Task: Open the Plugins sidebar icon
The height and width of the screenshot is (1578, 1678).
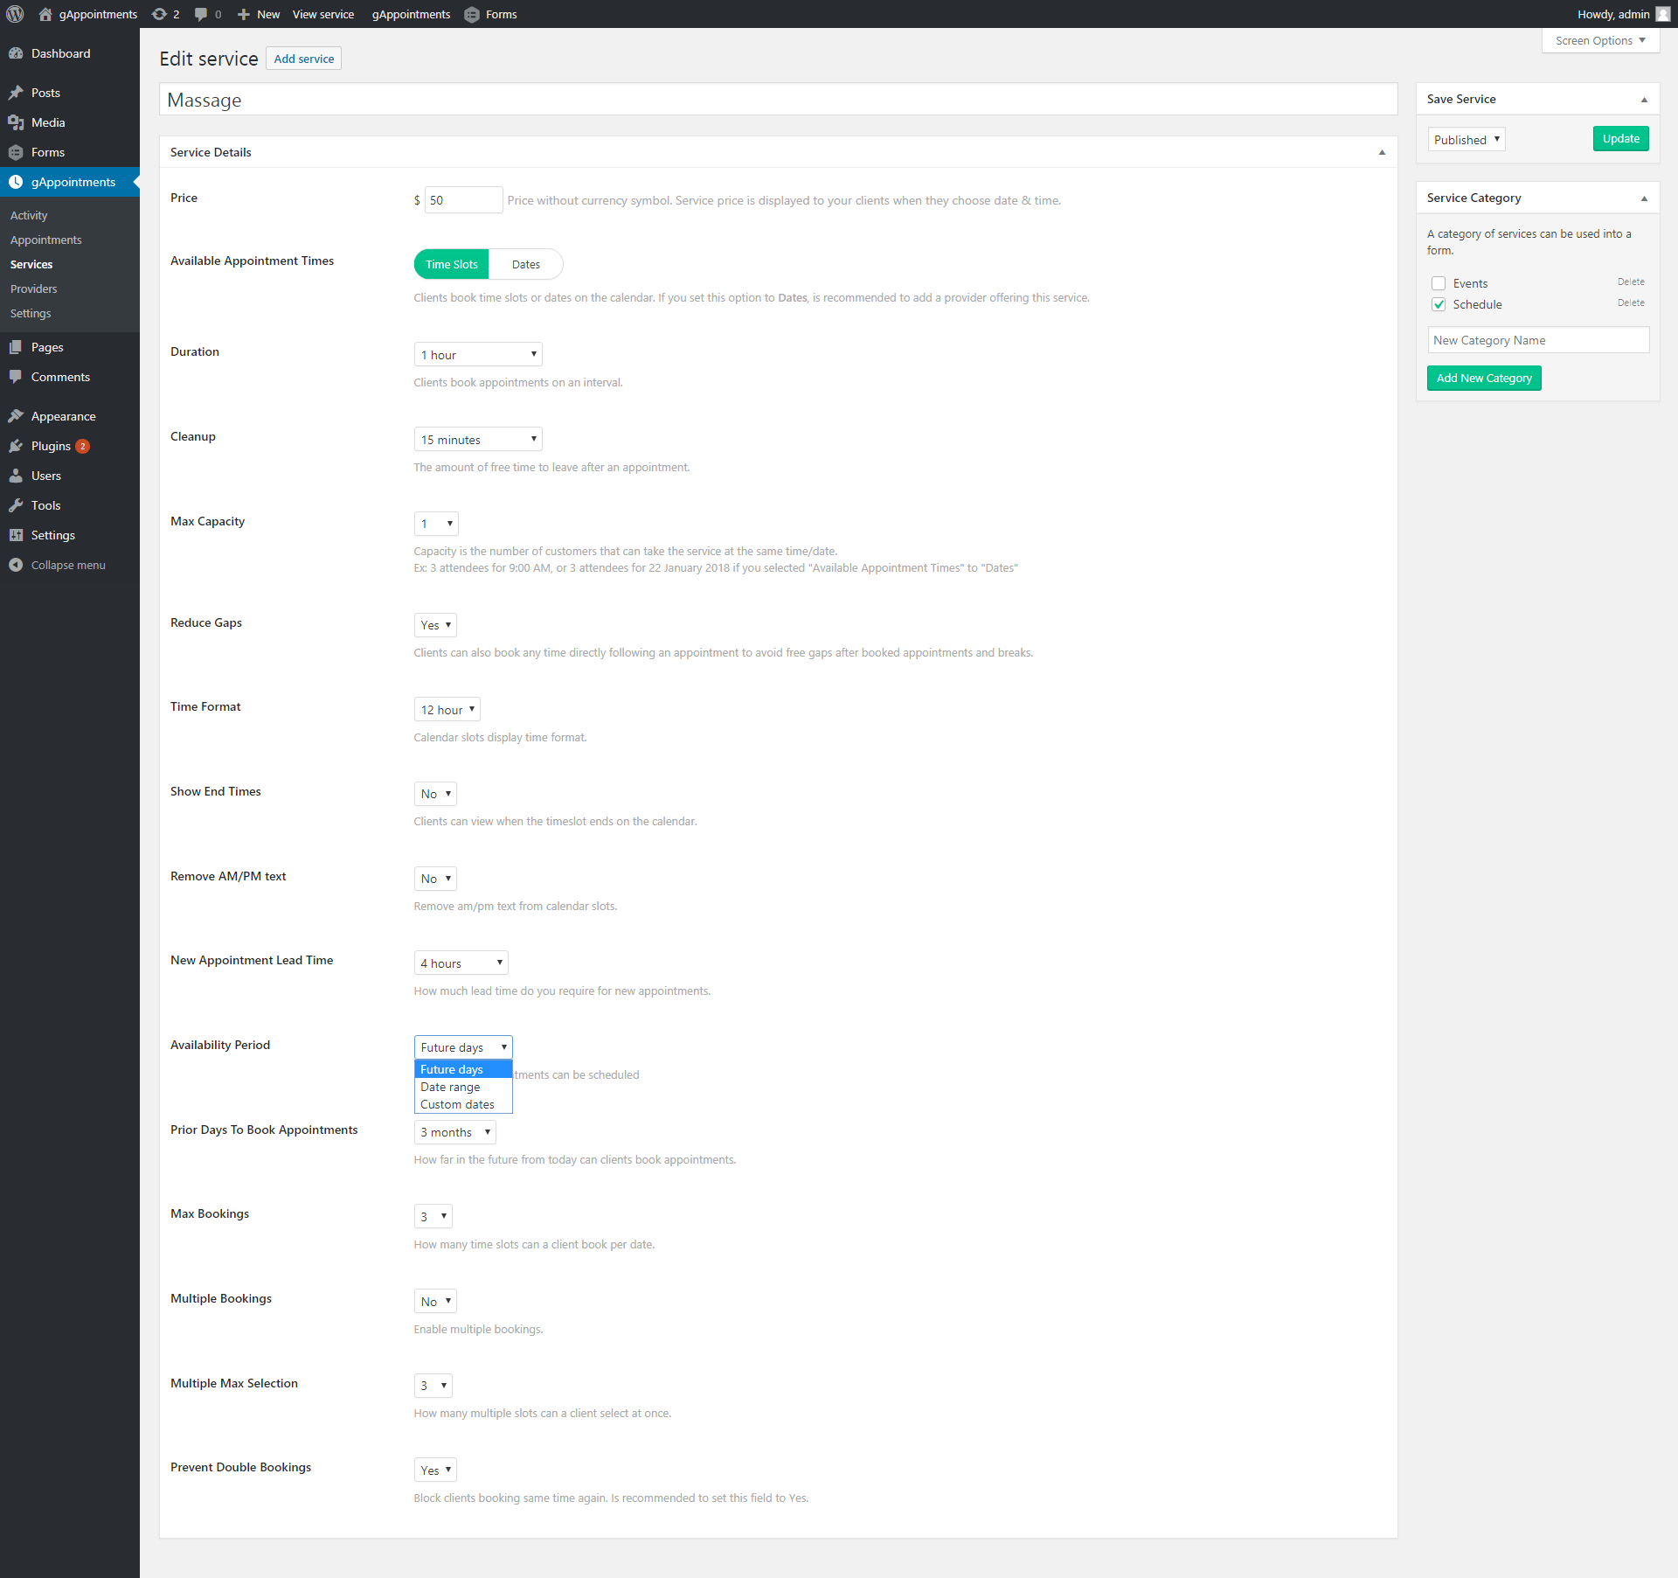Action: 16,446
